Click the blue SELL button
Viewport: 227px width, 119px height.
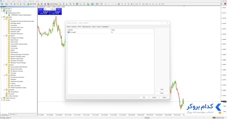click(41, 9)
